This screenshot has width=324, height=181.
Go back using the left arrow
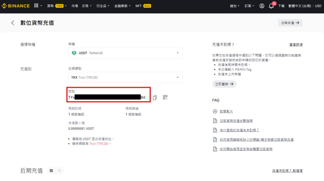tap(13, 23)
